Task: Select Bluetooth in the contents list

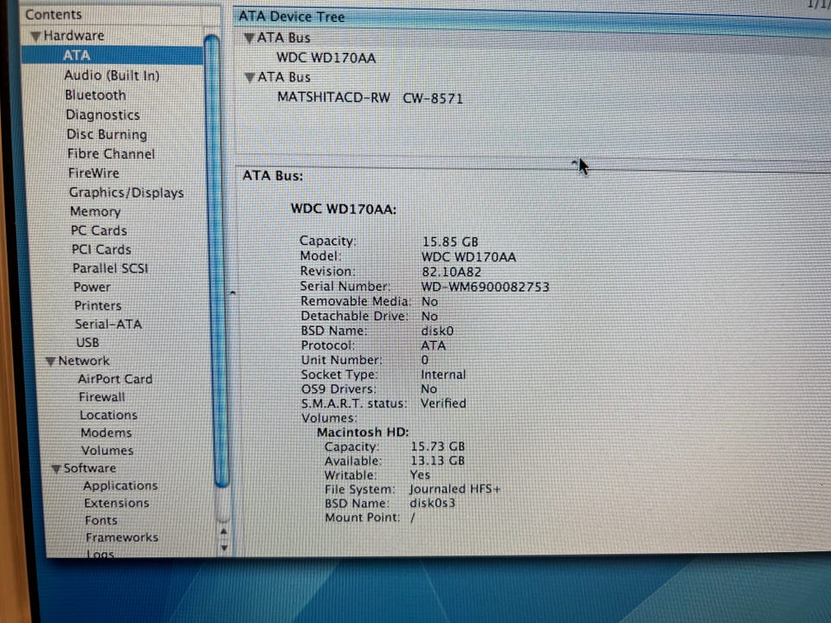Action: pyautogui.click(x=95, y=95)
